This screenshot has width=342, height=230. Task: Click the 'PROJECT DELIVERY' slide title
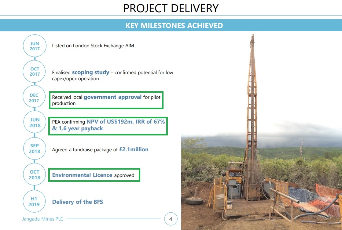(171, 8)
